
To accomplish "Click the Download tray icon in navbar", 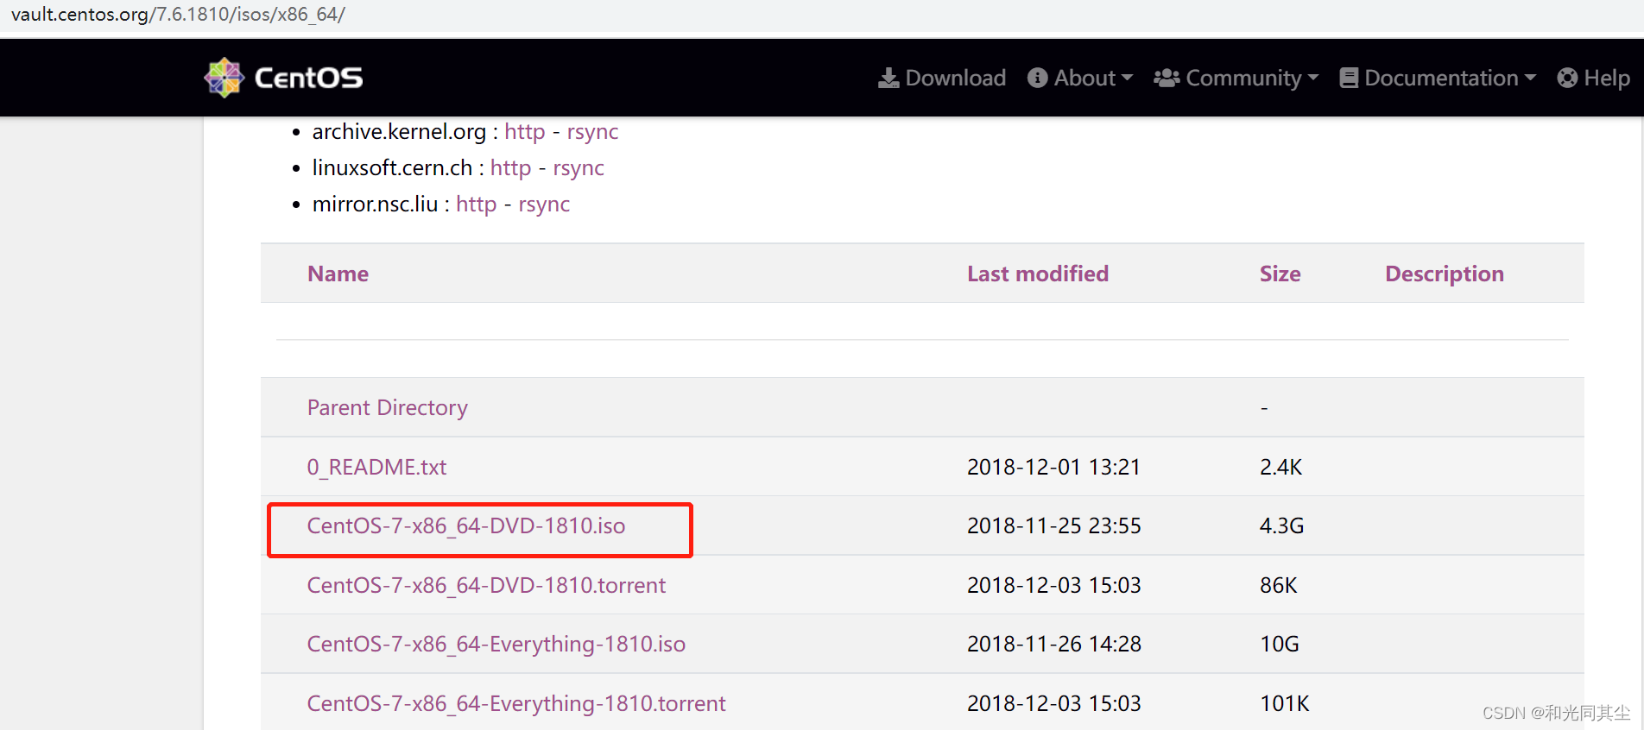I will pyautogui.click(x=888, y=79).
